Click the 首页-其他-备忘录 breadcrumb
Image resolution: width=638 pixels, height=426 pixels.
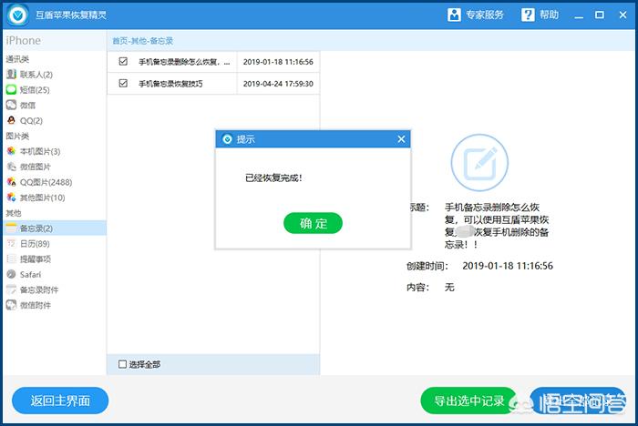143,41
